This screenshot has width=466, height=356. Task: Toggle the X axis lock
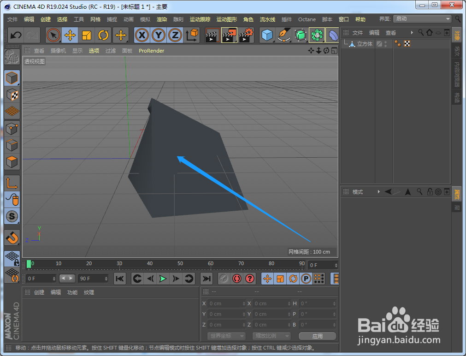[x=142, y=36]
